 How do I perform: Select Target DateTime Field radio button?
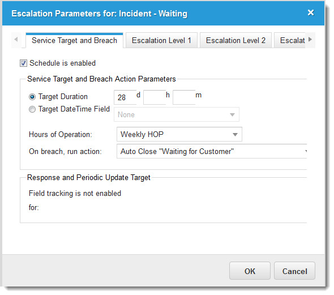[x=32, y=109]
